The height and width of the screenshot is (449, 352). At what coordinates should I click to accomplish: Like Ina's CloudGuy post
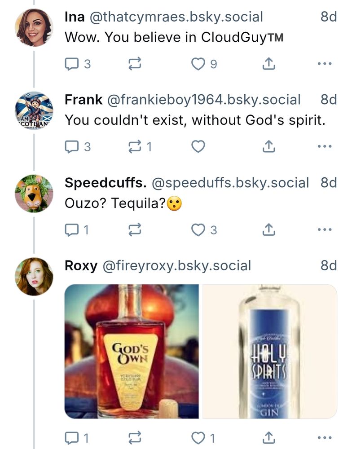(x=198, y=64)
